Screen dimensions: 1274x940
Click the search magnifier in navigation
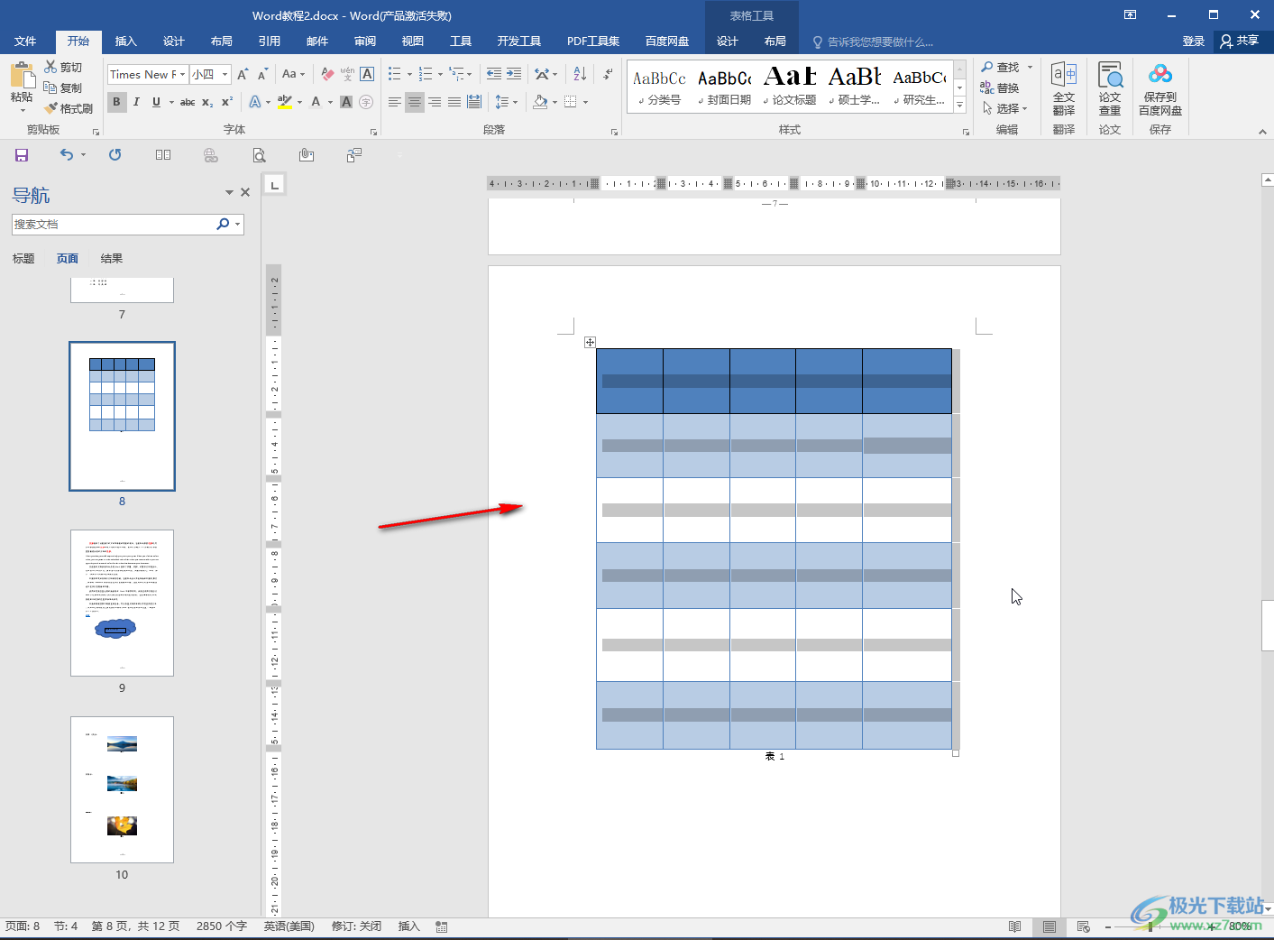click(x=223, y=224)
